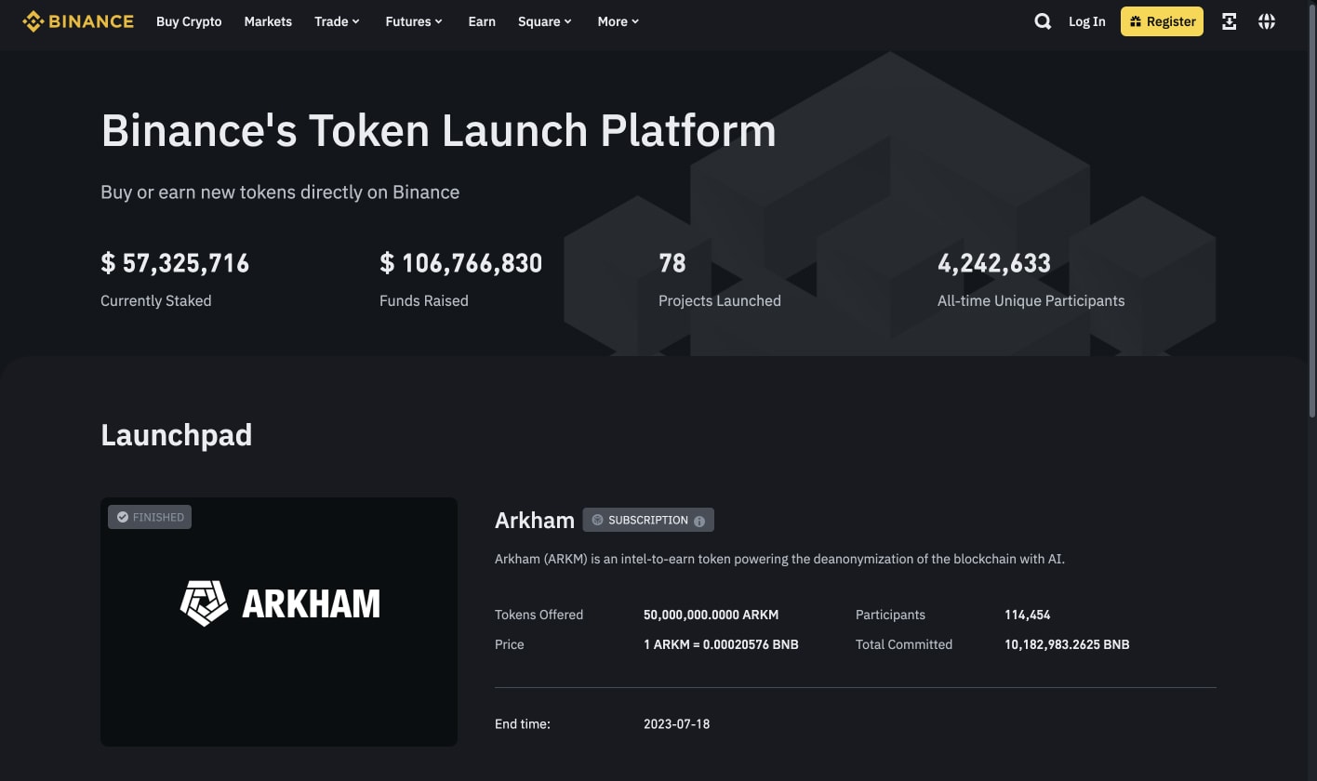Click the $ 57,325,716 Currently Staked value

pos(175,263)
